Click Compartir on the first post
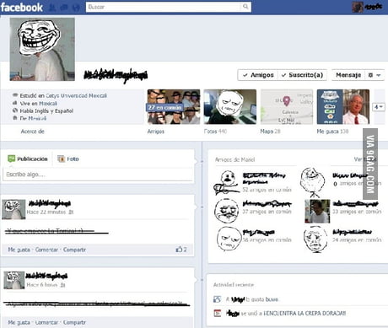Screen dimensions: 388x328 [x=74, y=250]
